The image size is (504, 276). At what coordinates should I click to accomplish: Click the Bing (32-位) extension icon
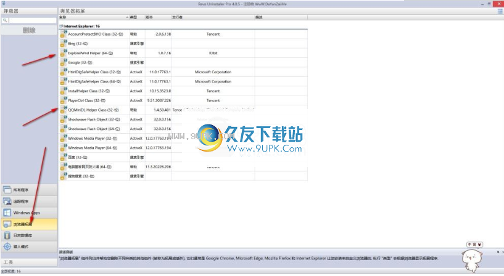click(x=64, y=43)
